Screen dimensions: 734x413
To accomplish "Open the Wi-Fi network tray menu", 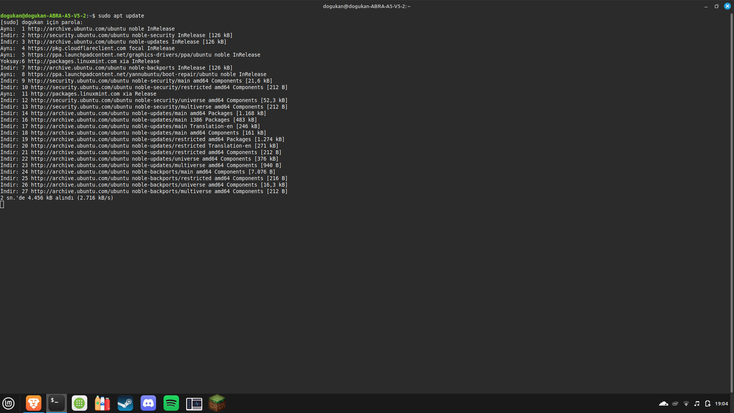I will coord(686,403).
